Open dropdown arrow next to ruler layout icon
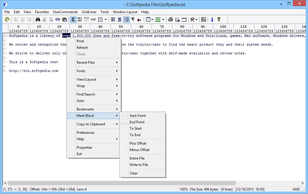Screen dimensions: 308x194 [152, 19]
